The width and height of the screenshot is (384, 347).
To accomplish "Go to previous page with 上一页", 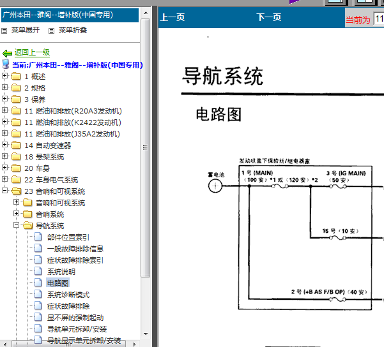I will point(173,17).
